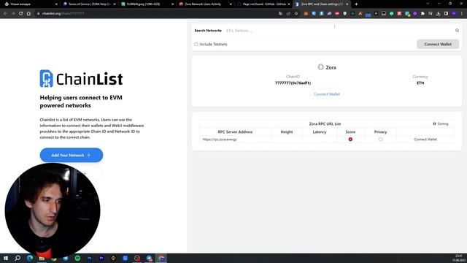Click the red Score indicator for rpc.zora.energy

coord(350,140)
